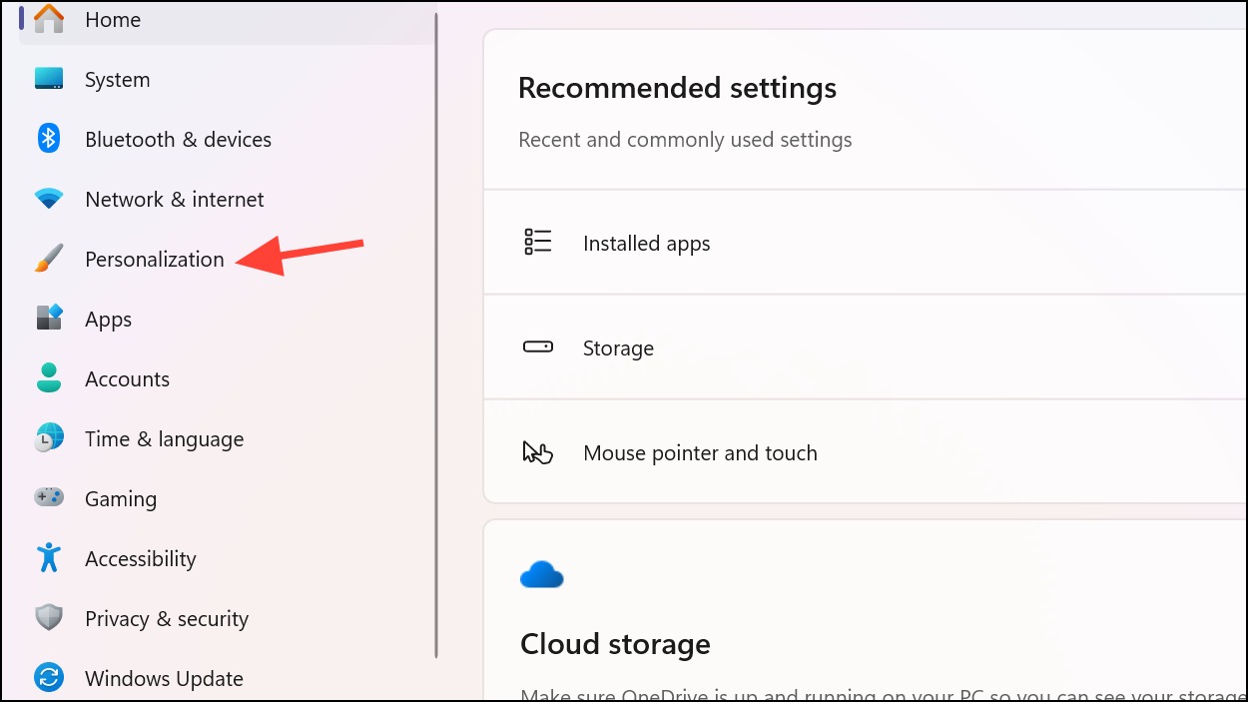The width and height of the screenshot is (1248, 702).
Task: Open Installed apps recommended setting
Action: pos(866,243)
